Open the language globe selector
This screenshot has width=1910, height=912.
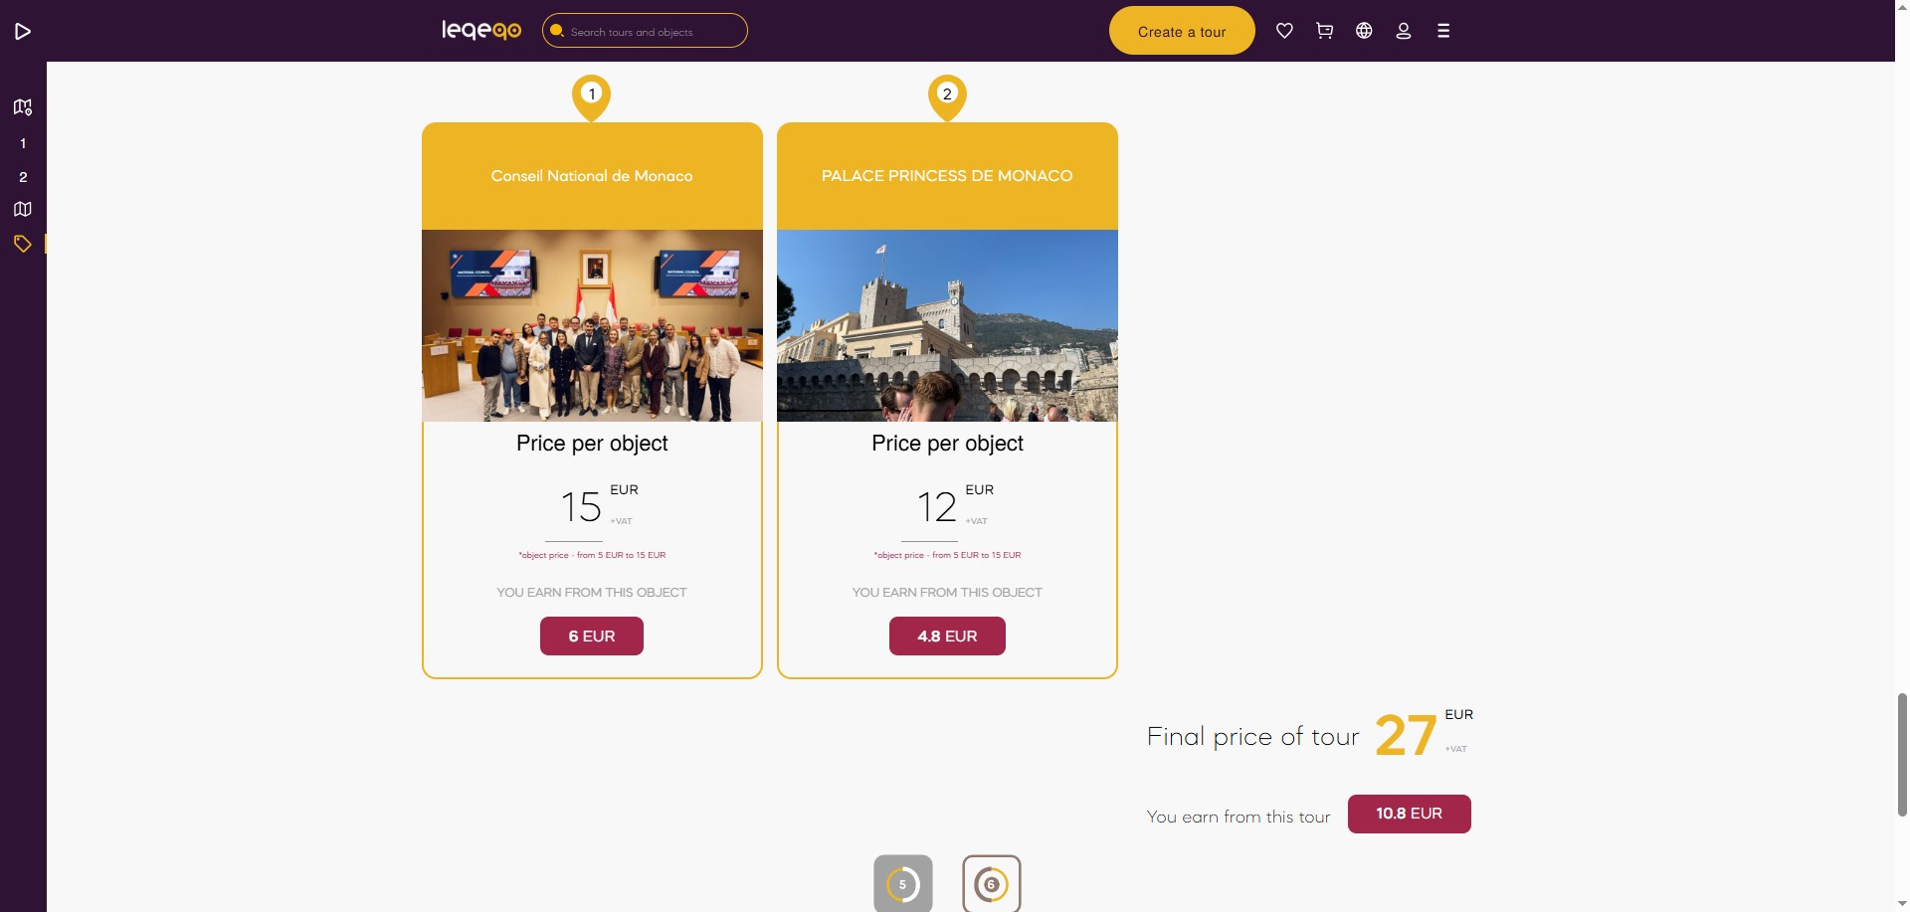pos(1364,31)
